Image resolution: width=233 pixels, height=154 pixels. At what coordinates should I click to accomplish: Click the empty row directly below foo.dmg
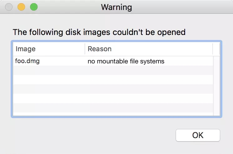click(113, 70)
